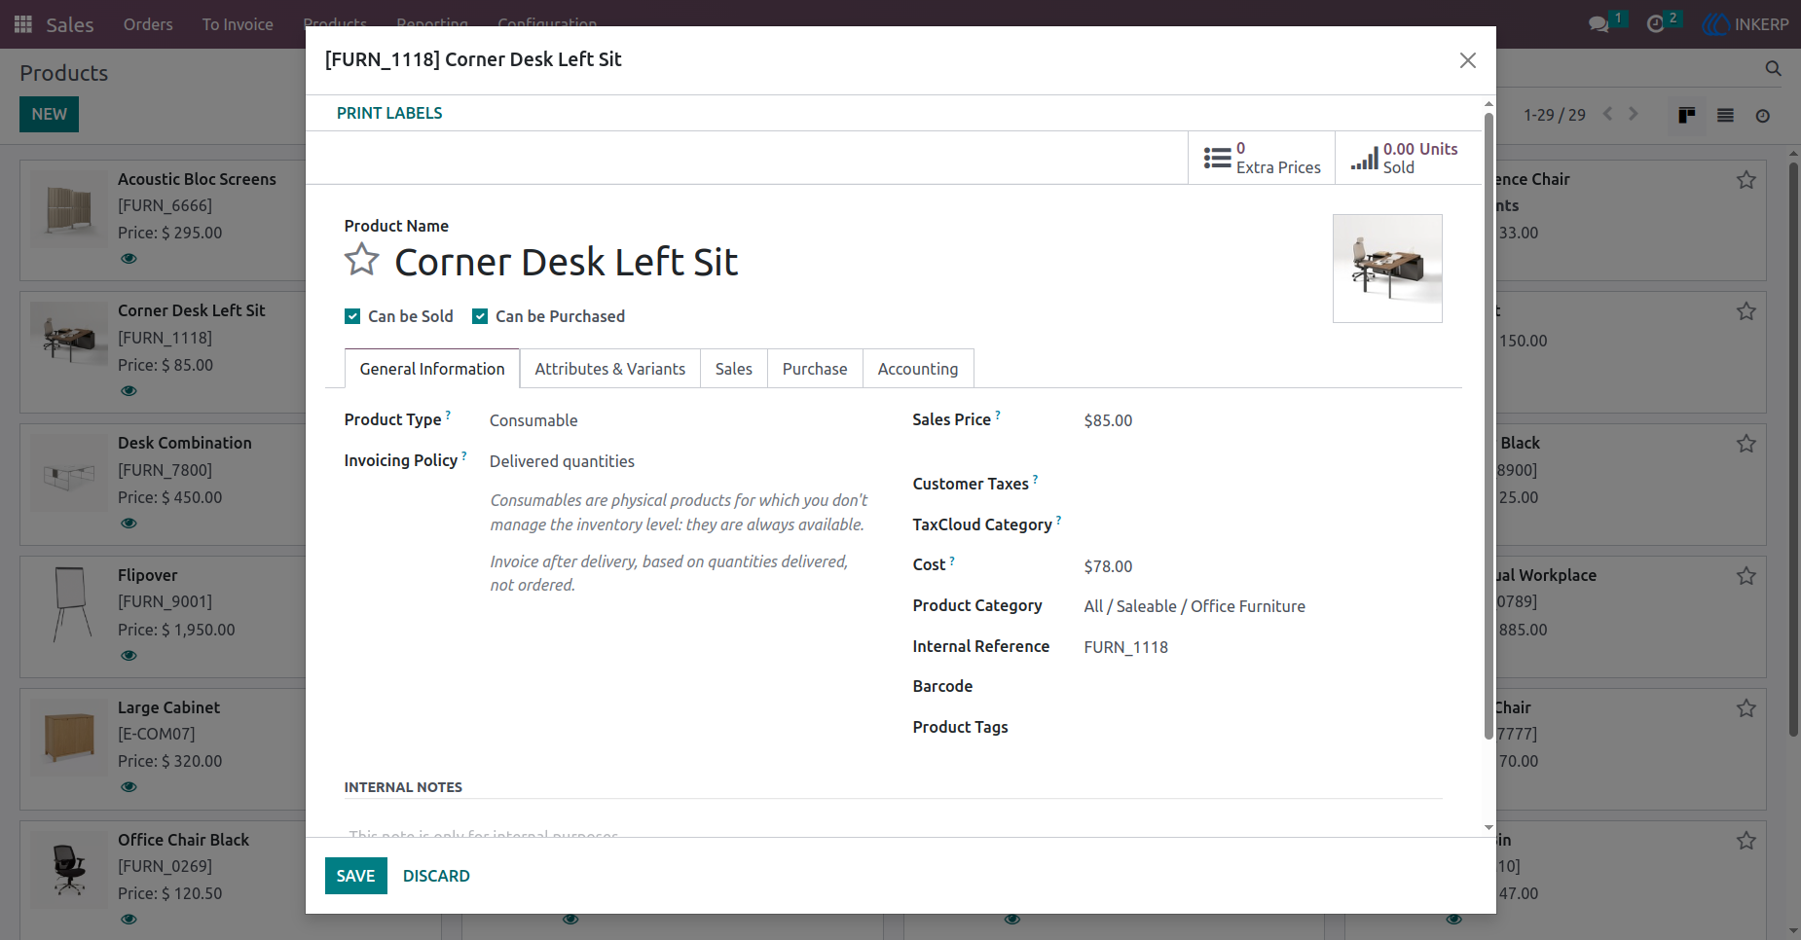Open the apps grid menu icon
Viewport: 1801px width, 940px height.
tap(23, 24)
